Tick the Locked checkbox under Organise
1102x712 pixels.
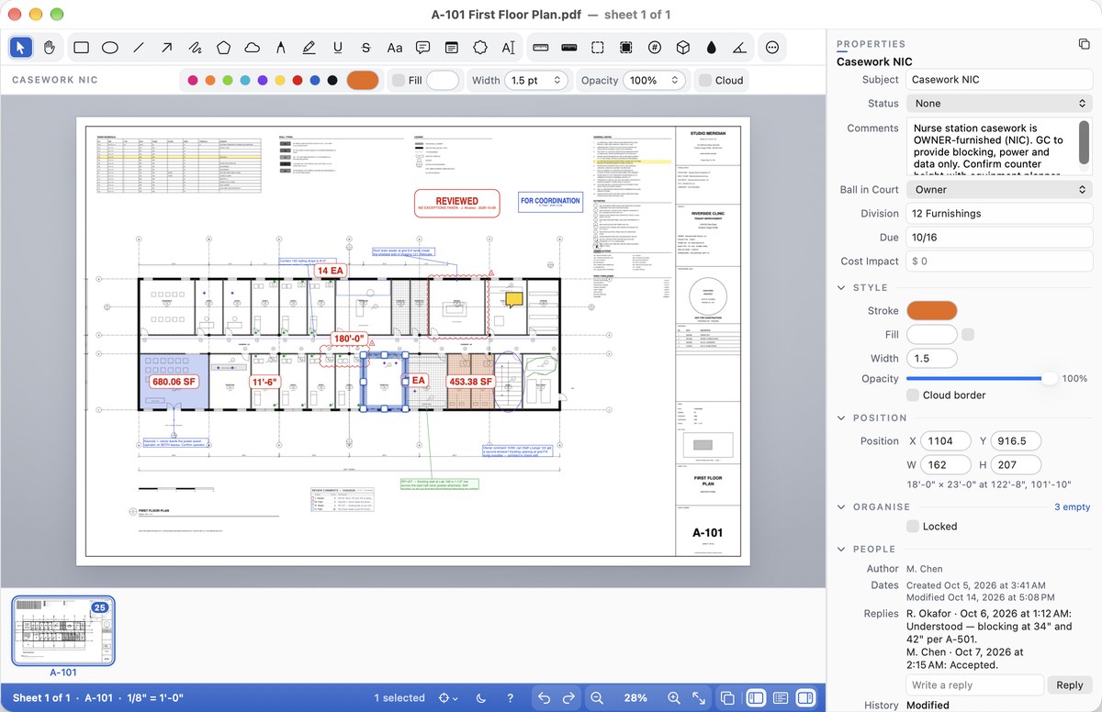coord(913,527)
